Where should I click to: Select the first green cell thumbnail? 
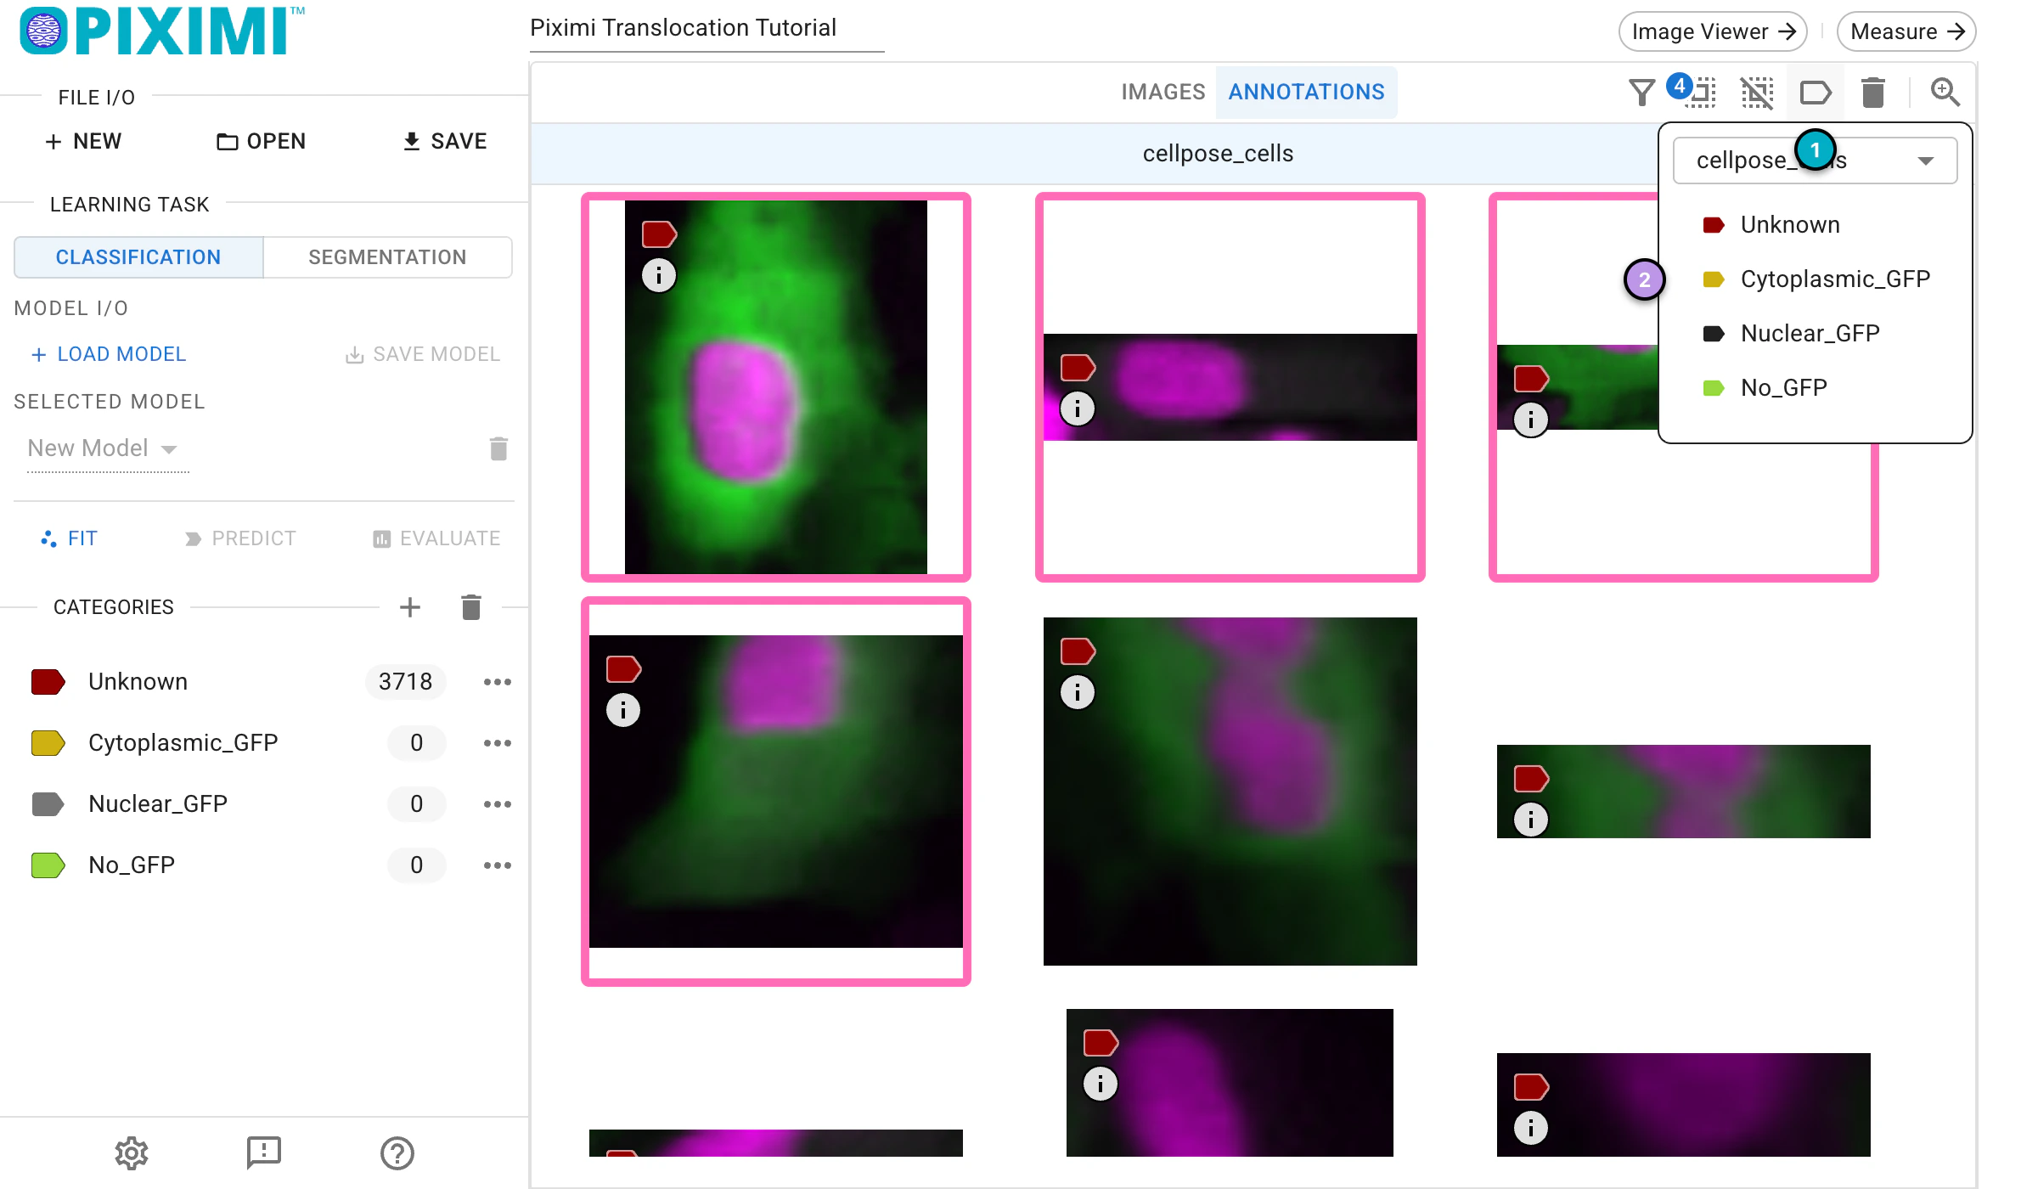(775, 387)
